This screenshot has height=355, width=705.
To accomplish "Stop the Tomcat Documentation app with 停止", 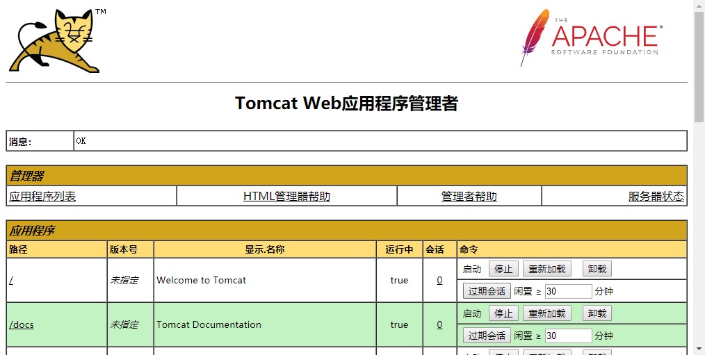I will (503, 313).
